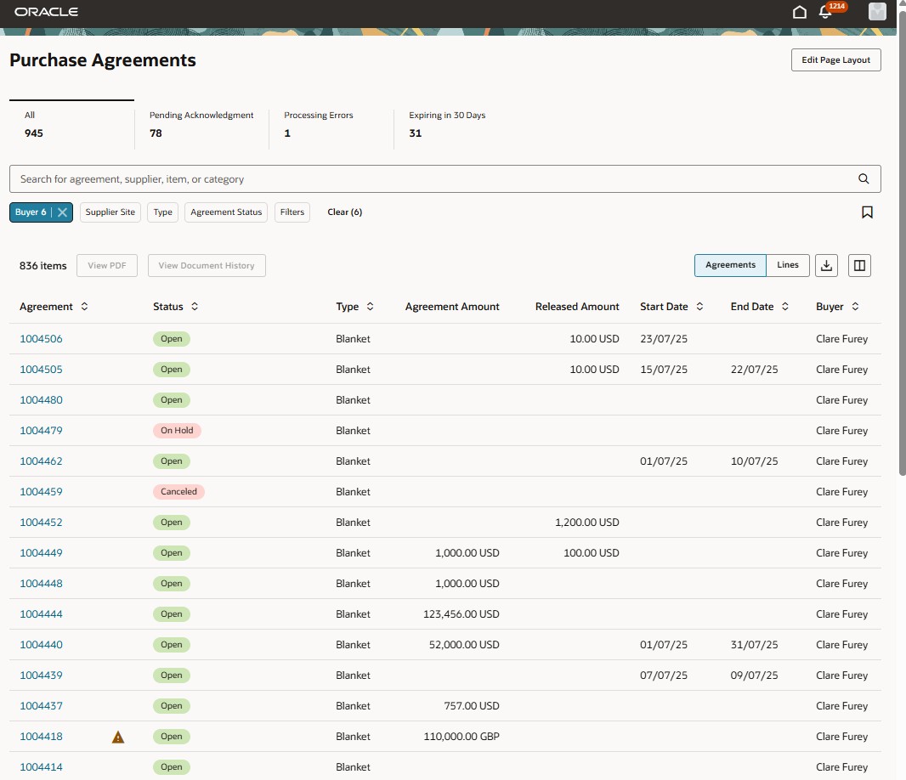Open agreement 1004437 link
Viewport: 906px width, 780px height.
[x=41, y=707]
